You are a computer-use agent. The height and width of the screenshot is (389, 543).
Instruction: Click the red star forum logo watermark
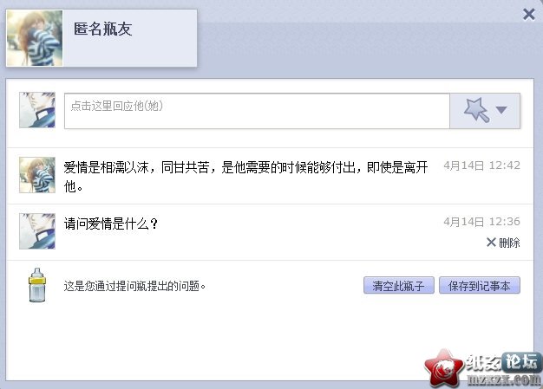[443, 368]
